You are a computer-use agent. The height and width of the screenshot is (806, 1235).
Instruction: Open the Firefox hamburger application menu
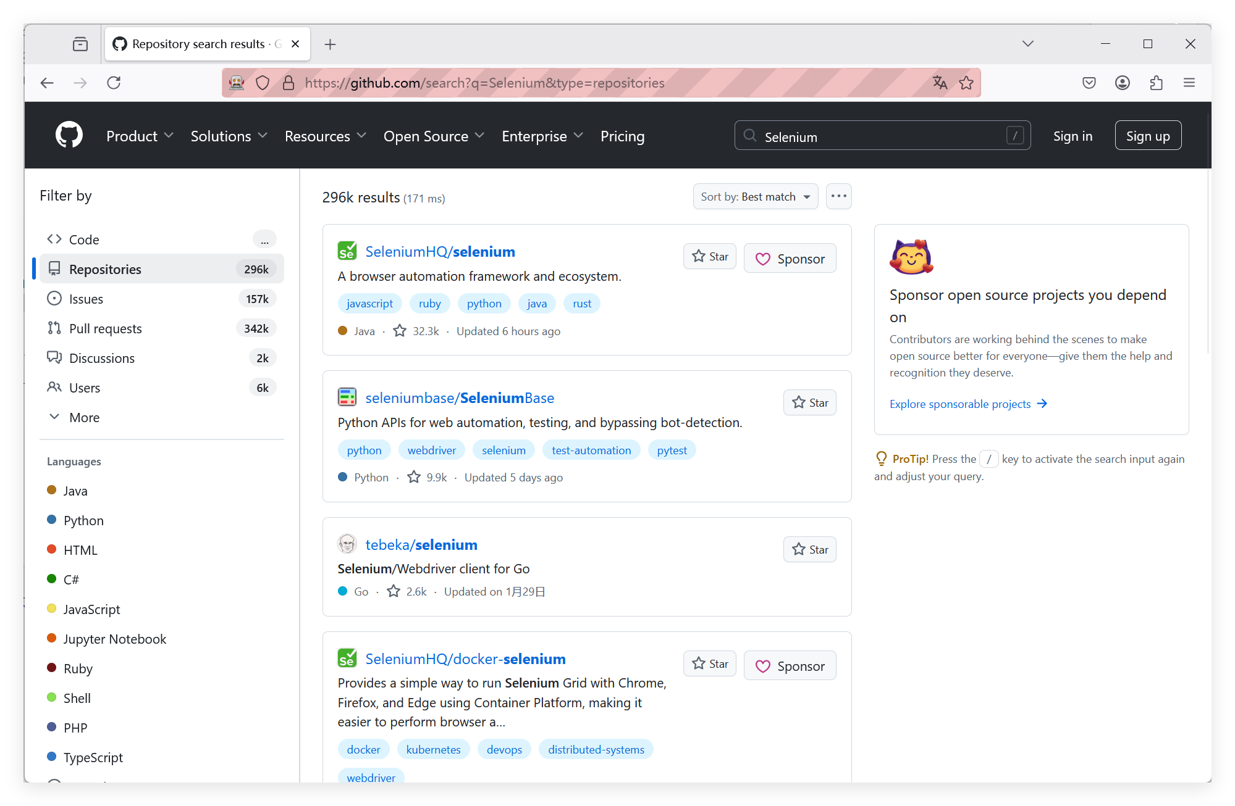pos(1189,83)
